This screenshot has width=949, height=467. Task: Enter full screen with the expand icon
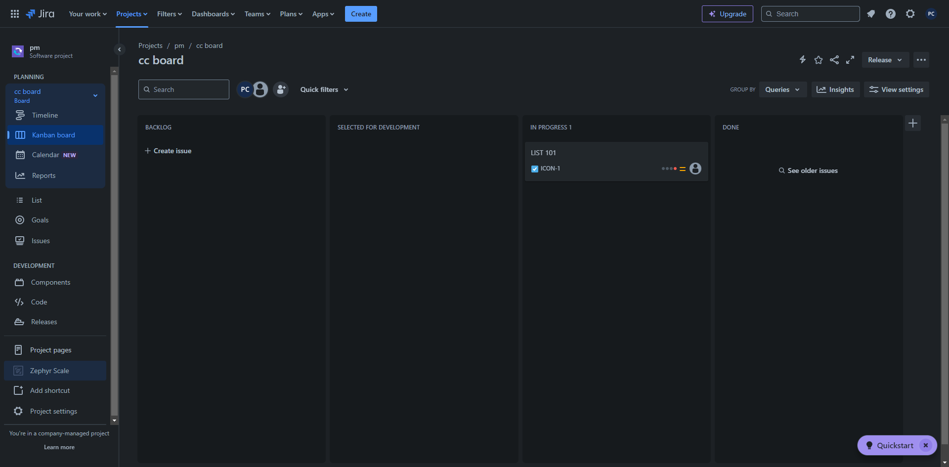point(850,60)
